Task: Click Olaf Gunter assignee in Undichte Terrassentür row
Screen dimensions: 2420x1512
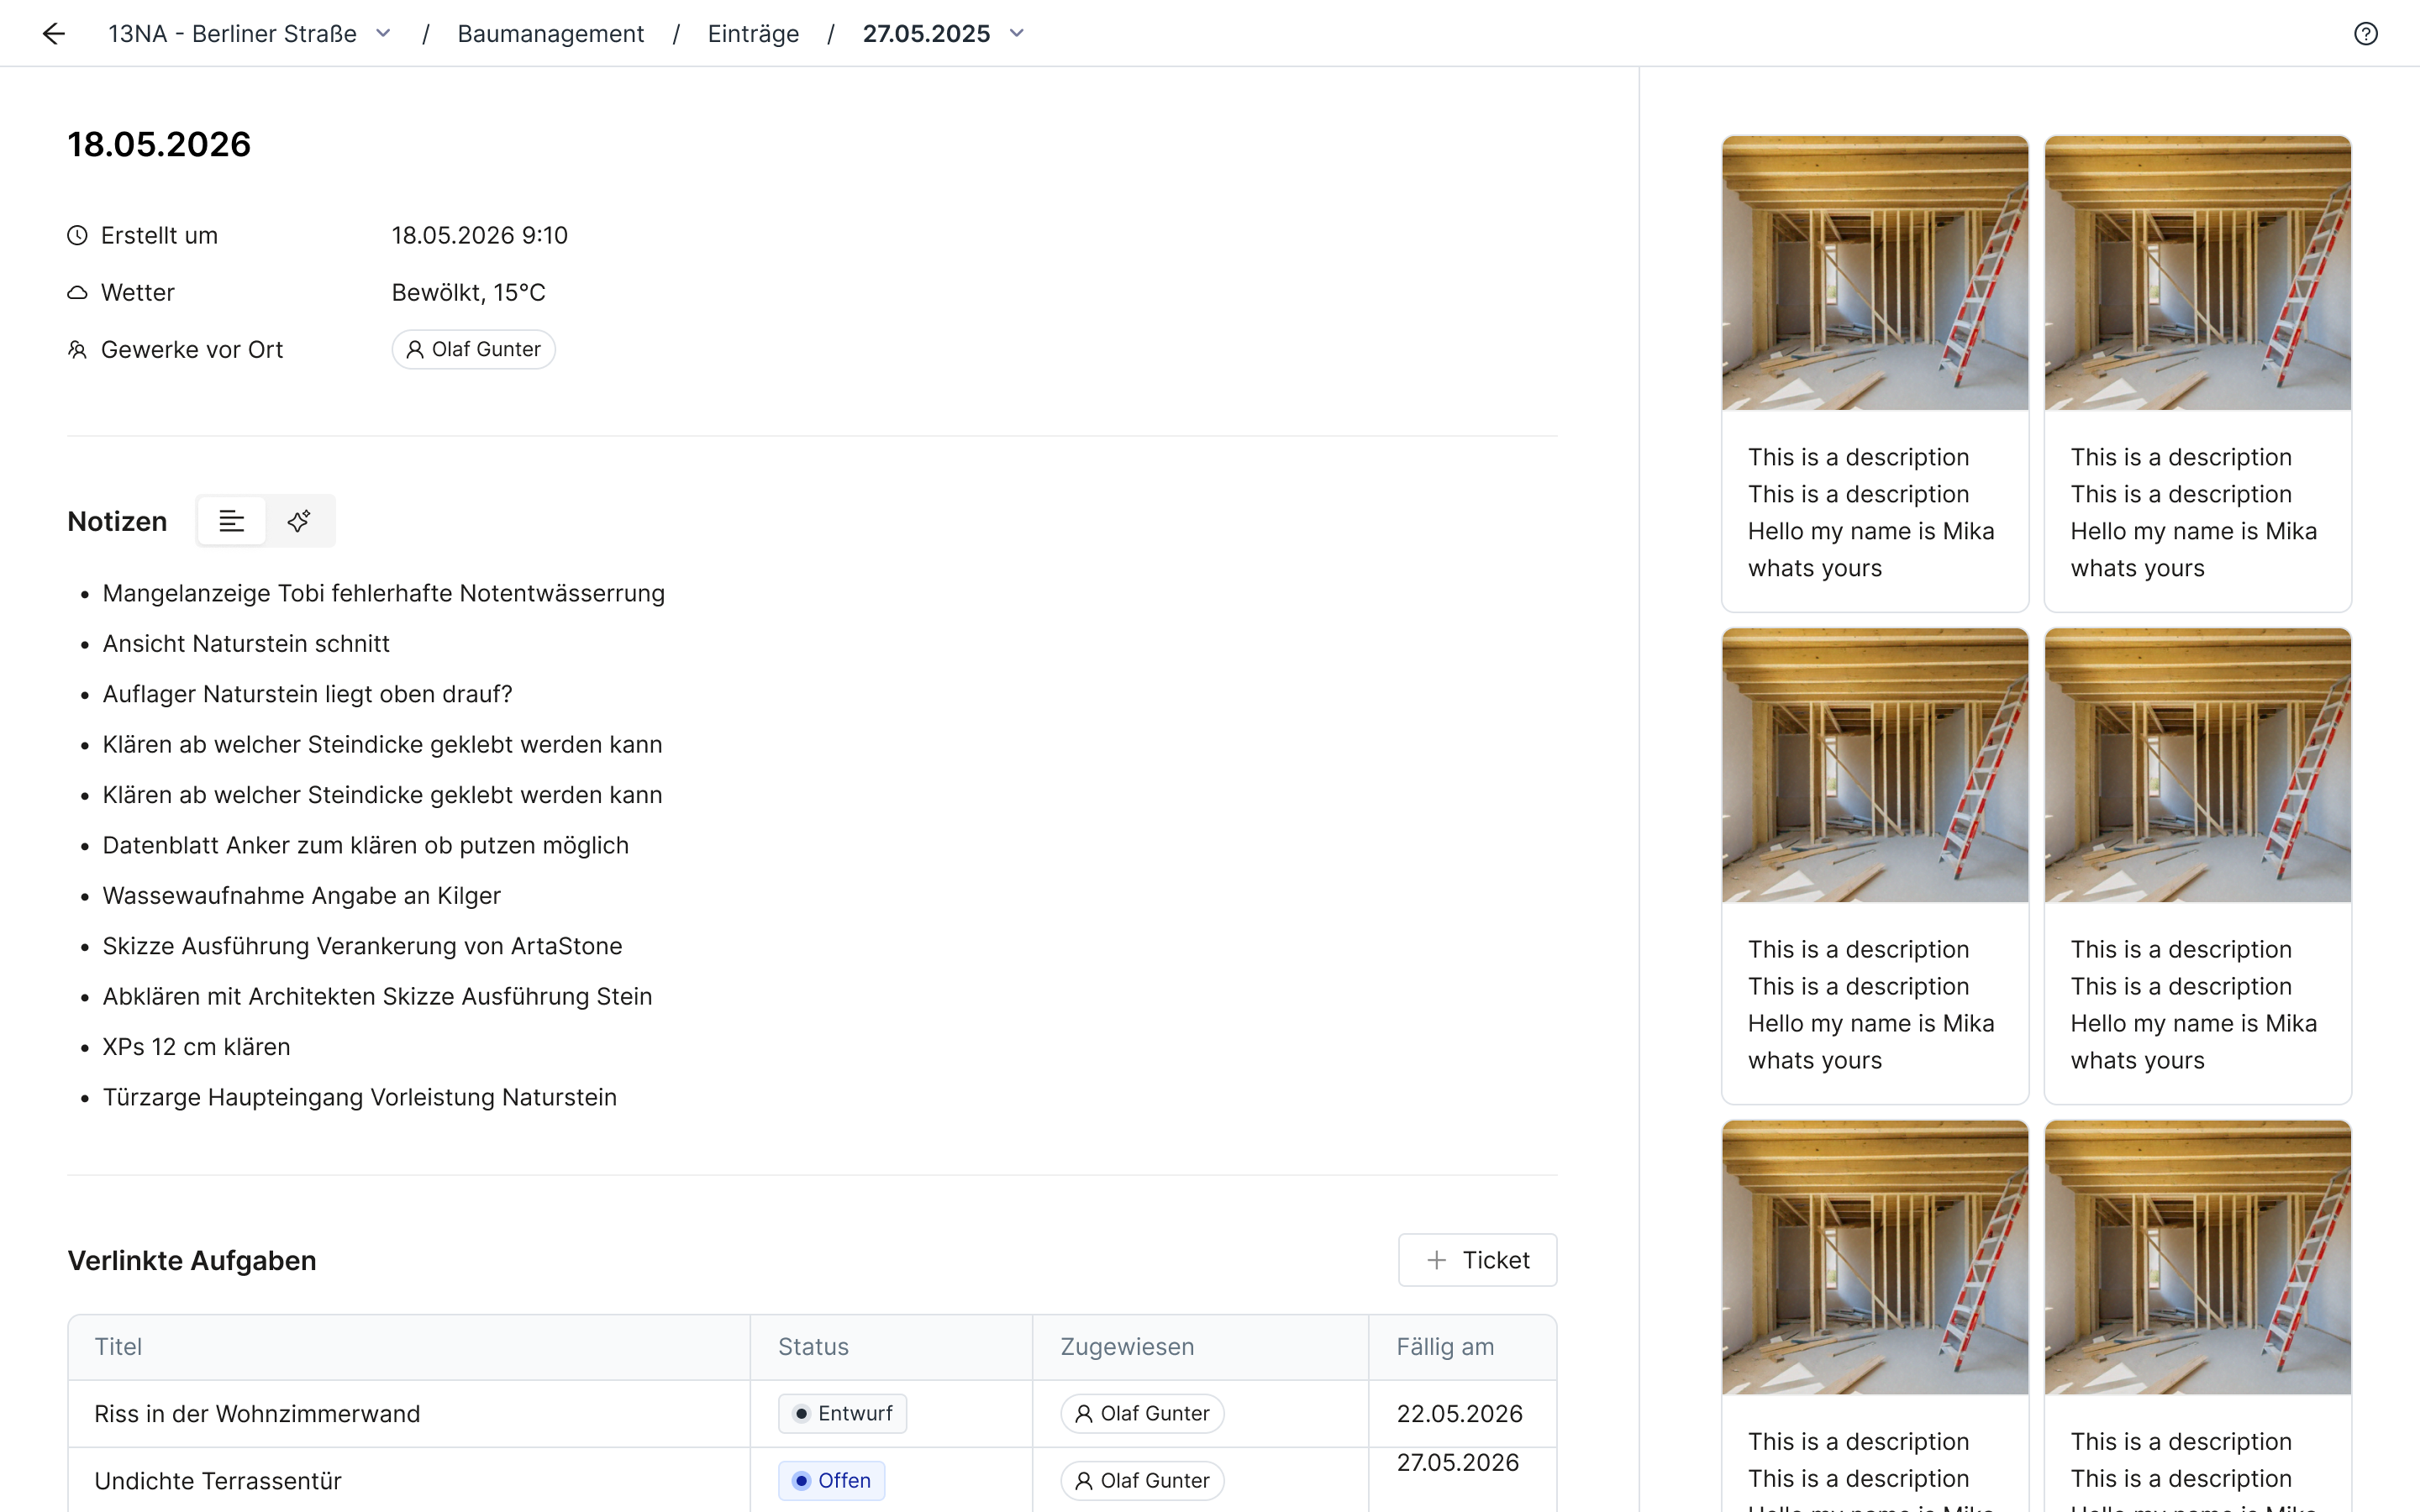Action: pyautogui.click(x=1142, y=1481)
